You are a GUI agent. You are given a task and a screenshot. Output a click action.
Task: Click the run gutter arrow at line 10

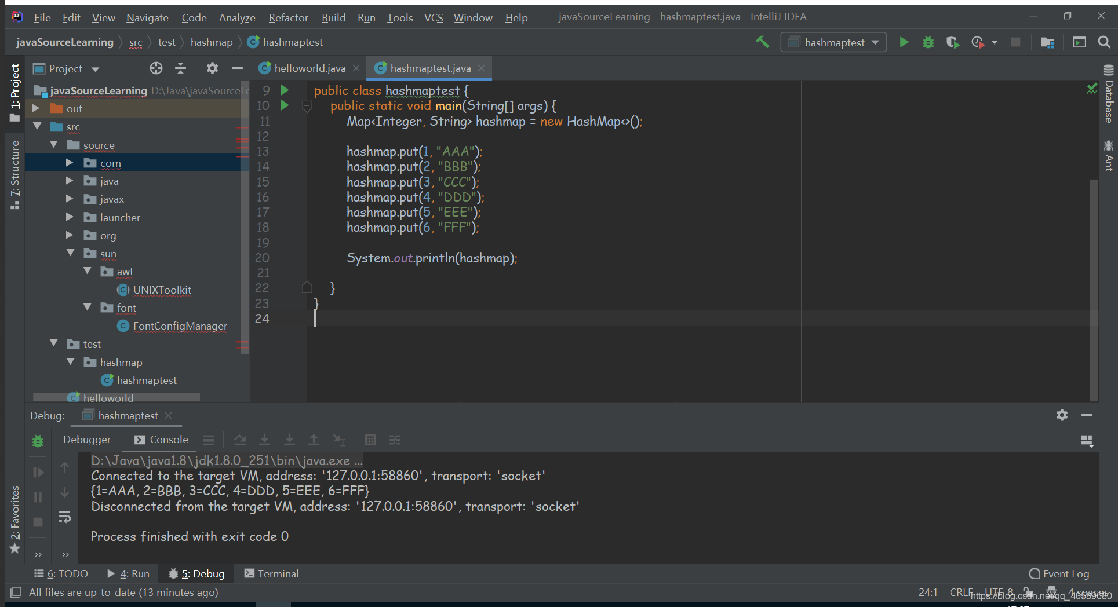285,105
